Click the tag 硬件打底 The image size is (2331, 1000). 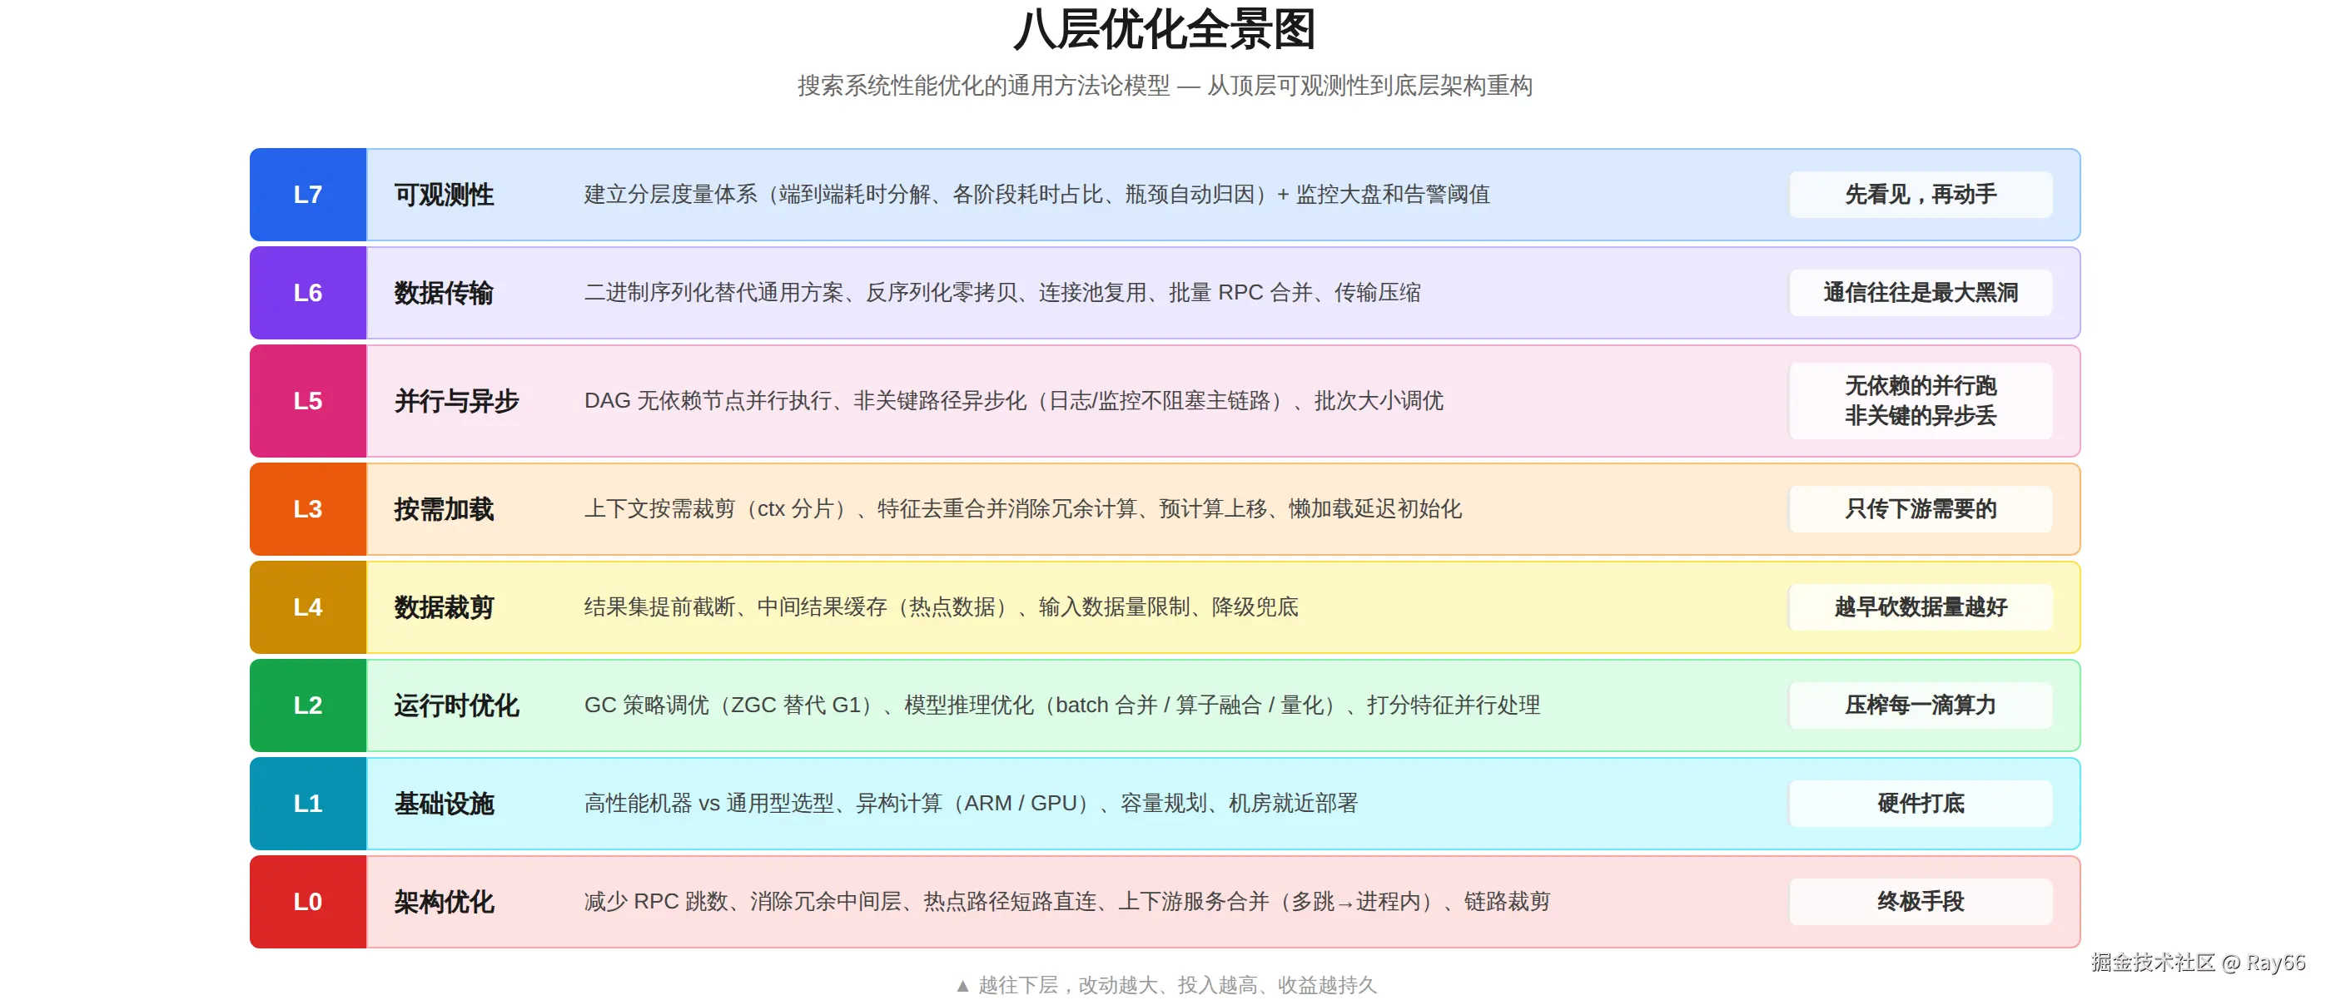pos(1921,803)
